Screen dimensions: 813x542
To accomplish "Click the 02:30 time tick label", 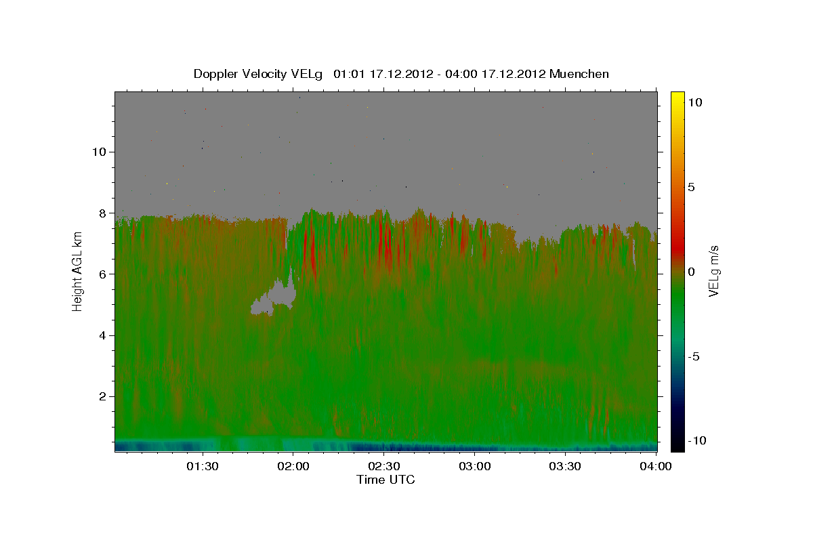I will [384, 466].
